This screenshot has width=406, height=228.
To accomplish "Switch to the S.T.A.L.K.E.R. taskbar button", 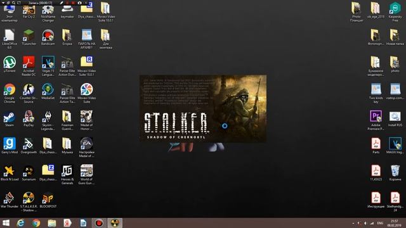I will 115,223.
